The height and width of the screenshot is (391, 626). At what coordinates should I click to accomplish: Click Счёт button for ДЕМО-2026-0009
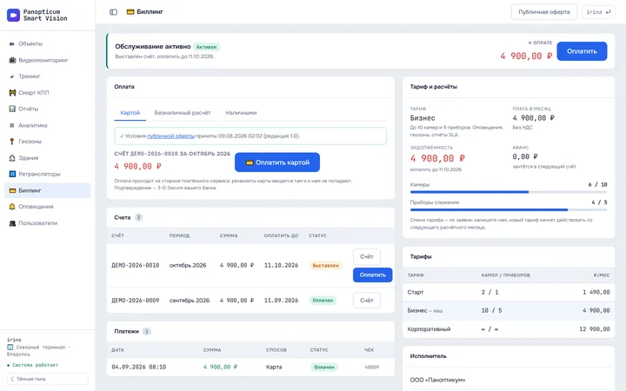(367, 300)
